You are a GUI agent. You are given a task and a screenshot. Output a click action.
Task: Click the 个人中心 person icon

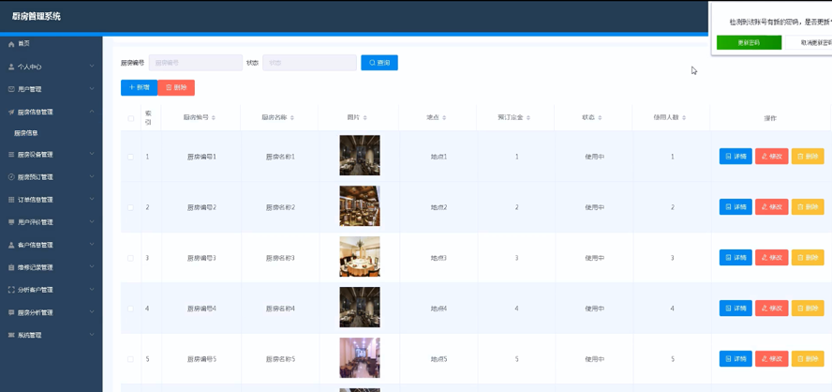click(x=11, y=67)
